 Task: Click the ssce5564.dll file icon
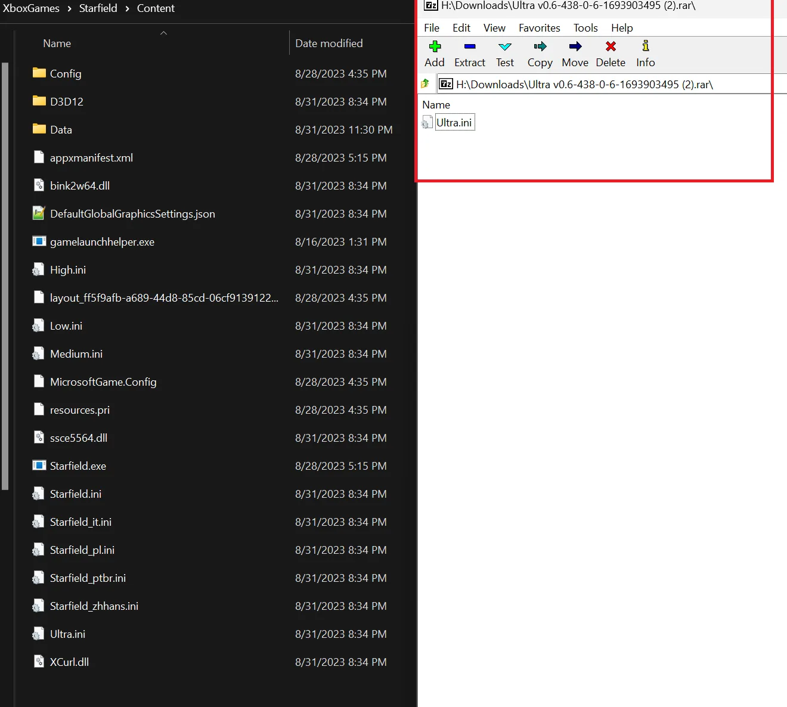pos(39,437)
